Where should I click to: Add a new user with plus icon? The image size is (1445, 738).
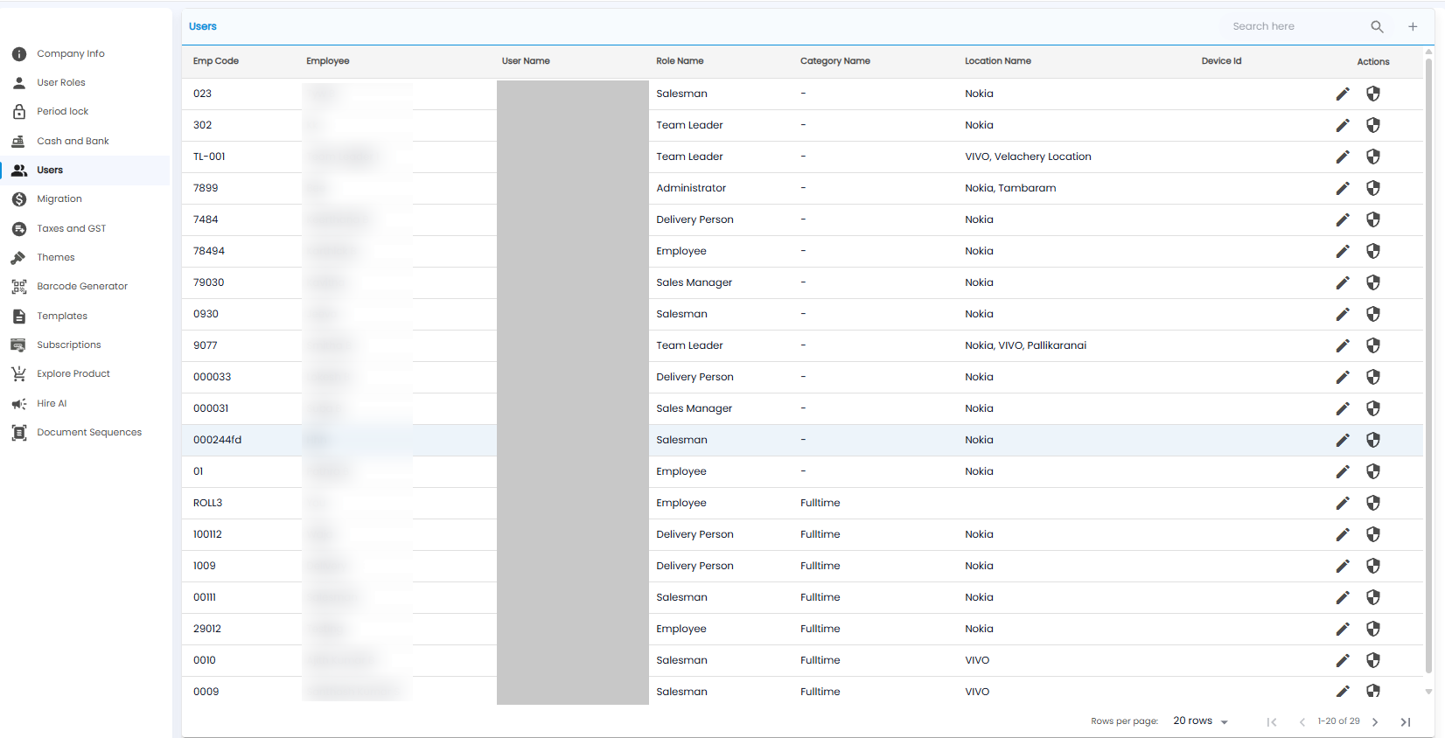coord(1413,27)
